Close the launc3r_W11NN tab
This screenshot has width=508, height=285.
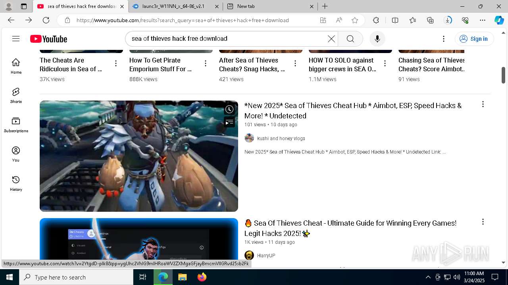pyautogui.click(x=217, y=6)
